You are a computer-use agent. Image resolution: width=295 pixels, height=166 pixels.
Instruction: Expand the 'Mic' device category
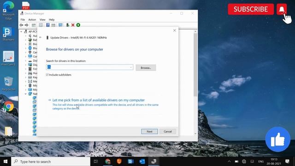point(26,85)
